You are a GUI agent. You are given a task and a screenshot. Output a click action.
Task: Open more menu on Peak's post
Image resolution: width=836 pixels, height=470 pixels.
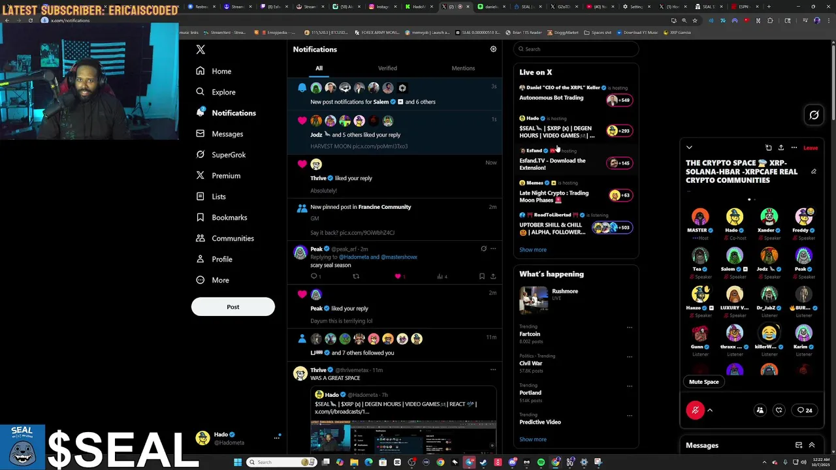tap(493, 249)
